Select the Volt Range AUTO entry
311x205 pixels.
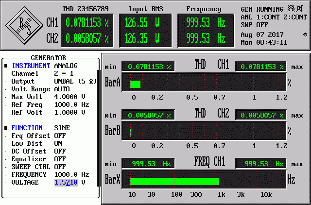[x=62, y=89]
